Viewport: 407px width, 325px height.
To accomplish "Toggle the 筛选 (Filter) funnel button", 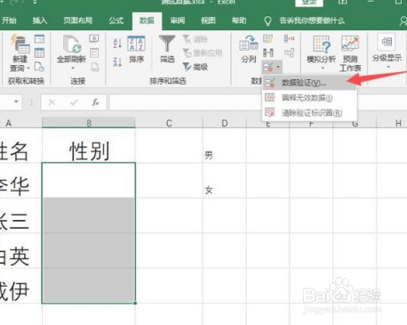I will pos(167,49).
